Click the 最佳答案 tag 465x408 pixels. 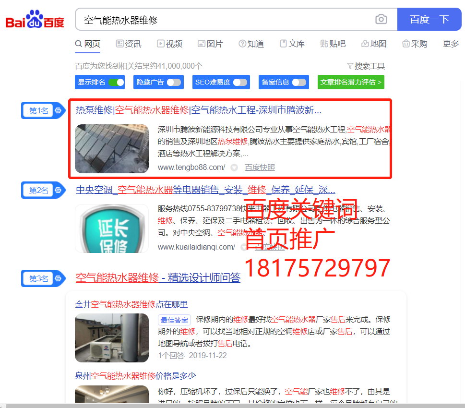(174, 320)
